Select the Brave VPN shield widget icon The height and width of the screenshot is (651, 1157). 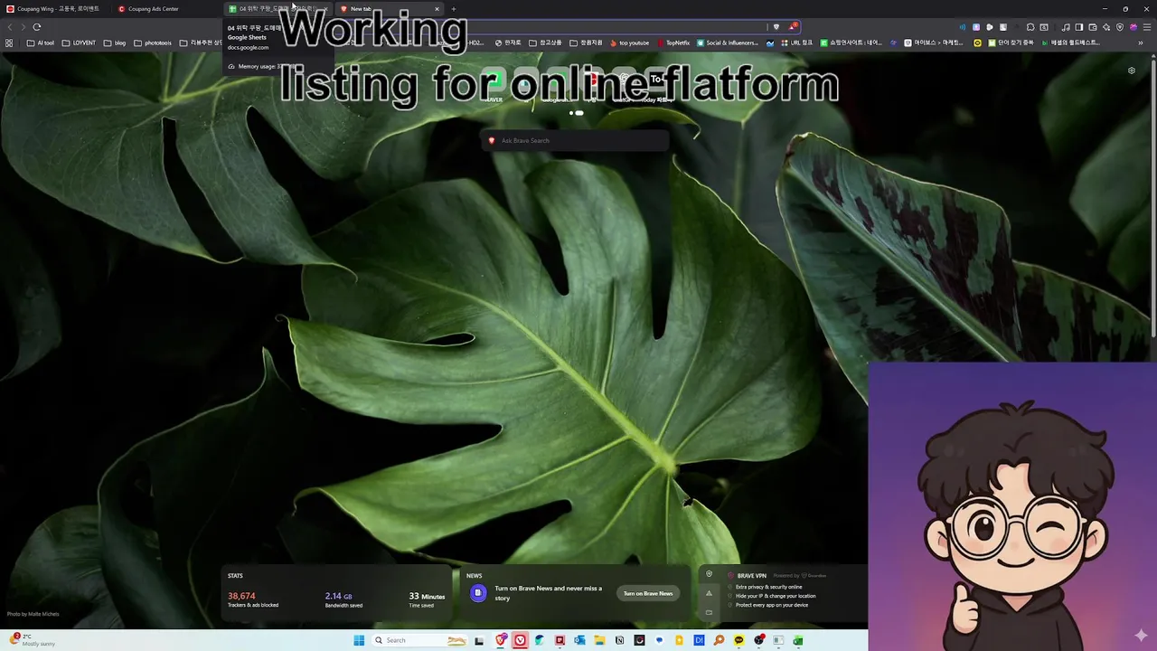[x=709, y=574]
